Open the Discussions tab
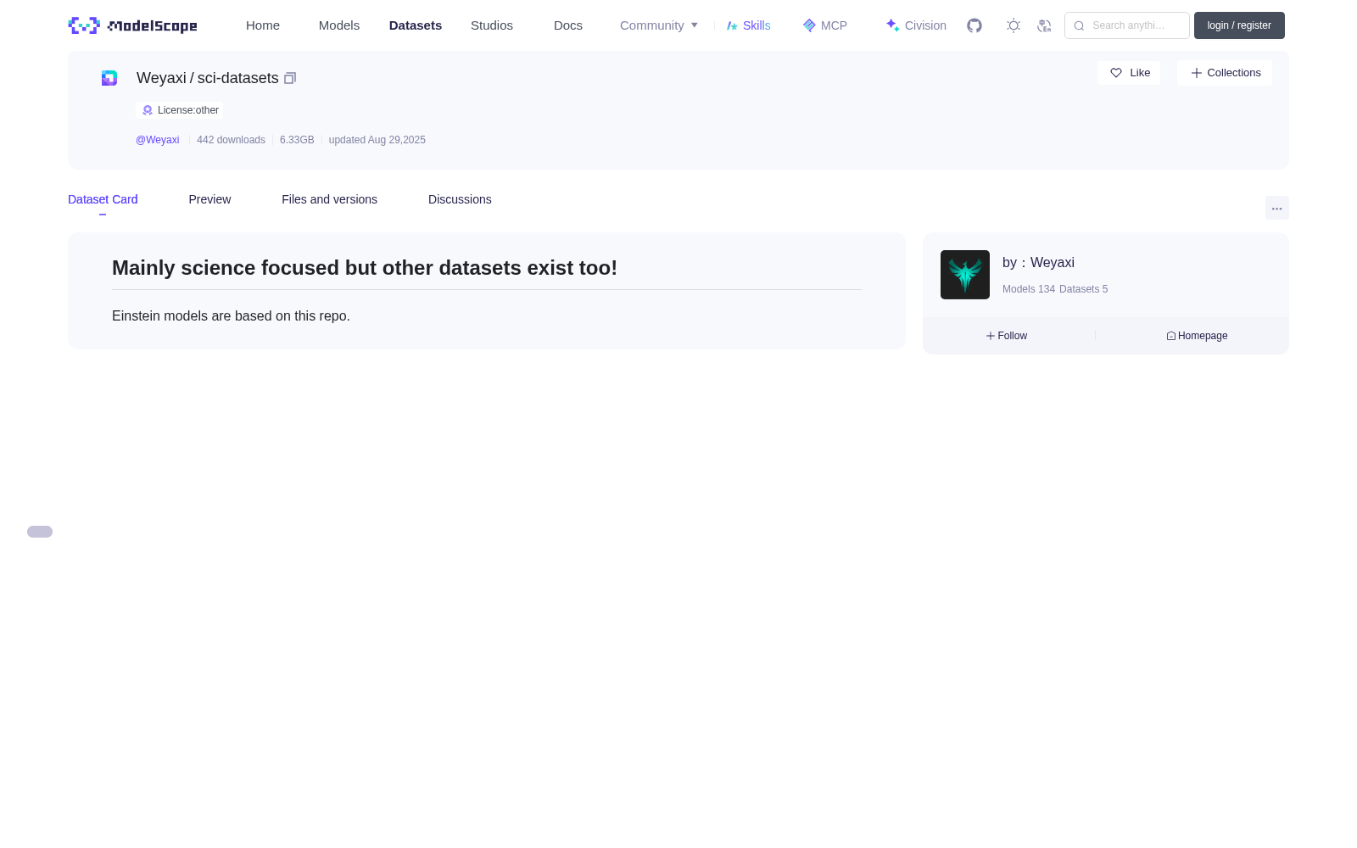 460,199
